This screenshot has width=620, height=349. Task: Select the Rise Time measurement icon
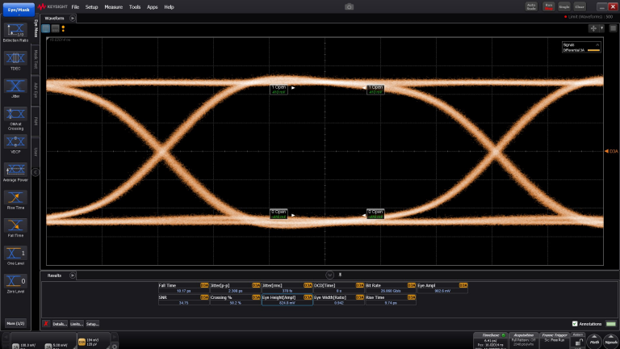click(x=14, y=196)
